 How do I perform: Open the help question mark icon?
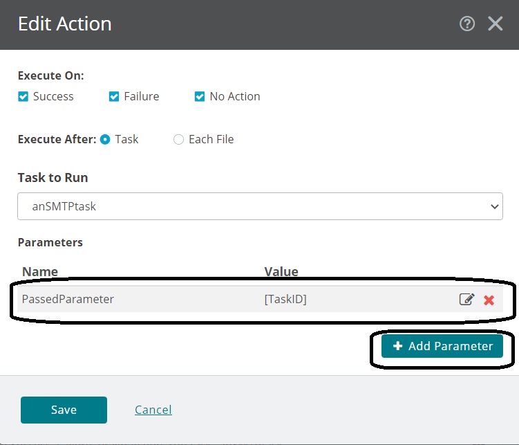tap(467, 24)
